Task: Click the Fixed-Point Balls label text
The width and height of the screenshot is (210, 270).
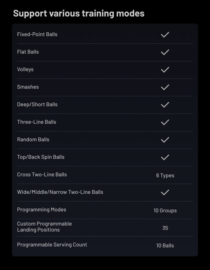Action: point(37,34)
